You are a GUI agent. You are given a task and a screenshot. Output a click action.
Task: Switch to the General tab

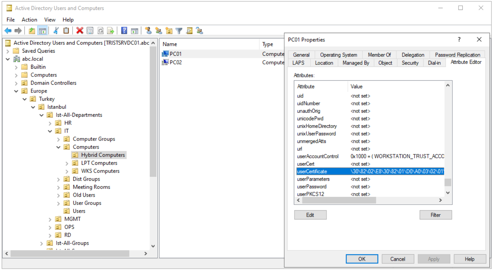301,55
